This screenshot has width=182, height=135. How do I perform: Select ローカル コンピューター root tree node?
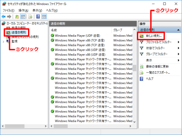pyautogui.click(x=24, y=23)
